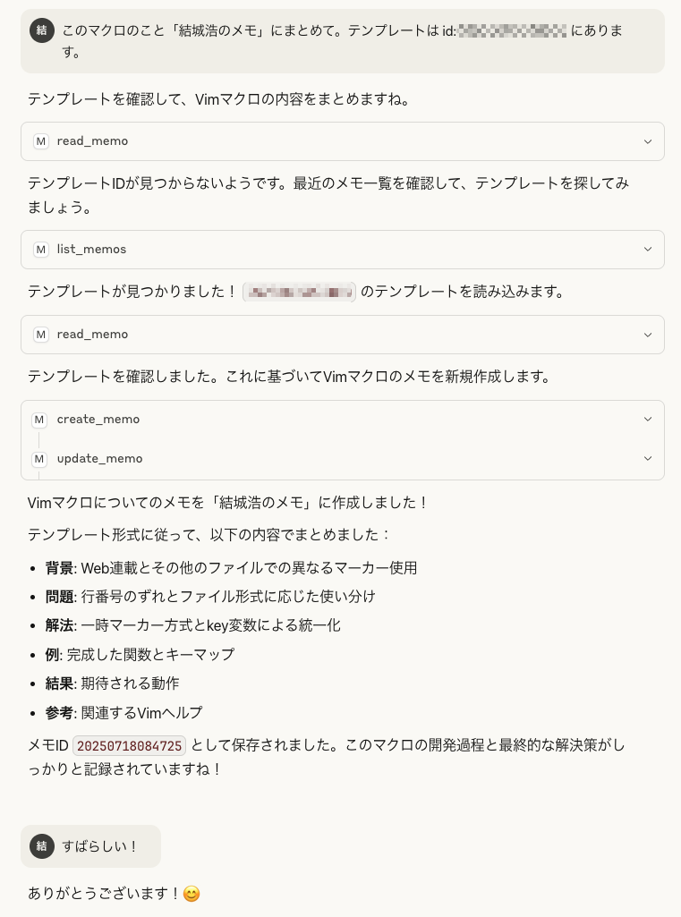
Task: Click the M icon beside create_memo
Action: pyautogui.click(x=39, y=420)
